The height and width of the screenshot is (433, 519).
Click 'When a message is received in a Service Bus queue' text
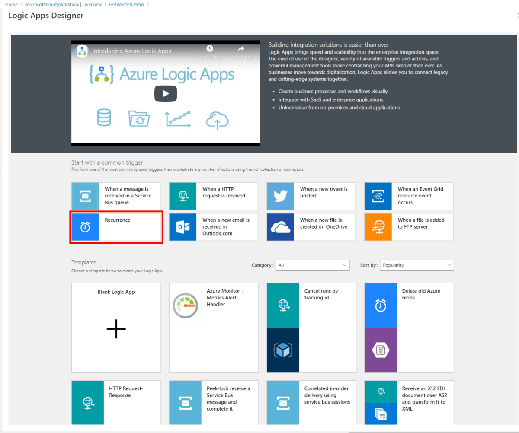click(x=128, y=196)
